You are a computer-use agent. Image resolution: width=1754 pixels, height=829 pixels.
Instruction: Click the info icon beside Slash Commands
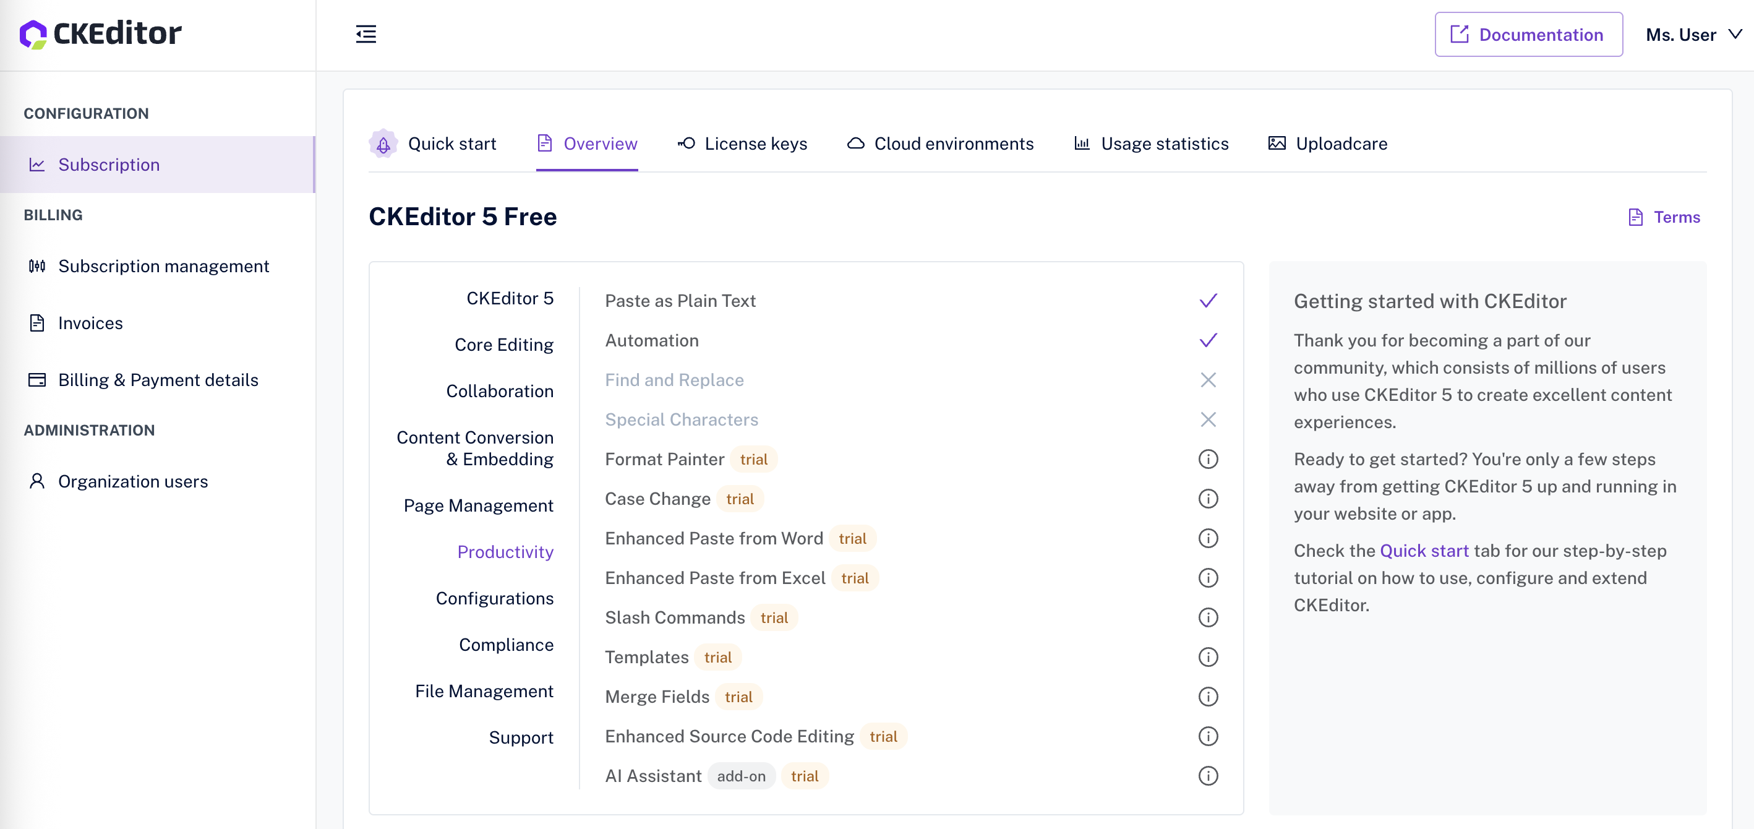coord(1207,617)
